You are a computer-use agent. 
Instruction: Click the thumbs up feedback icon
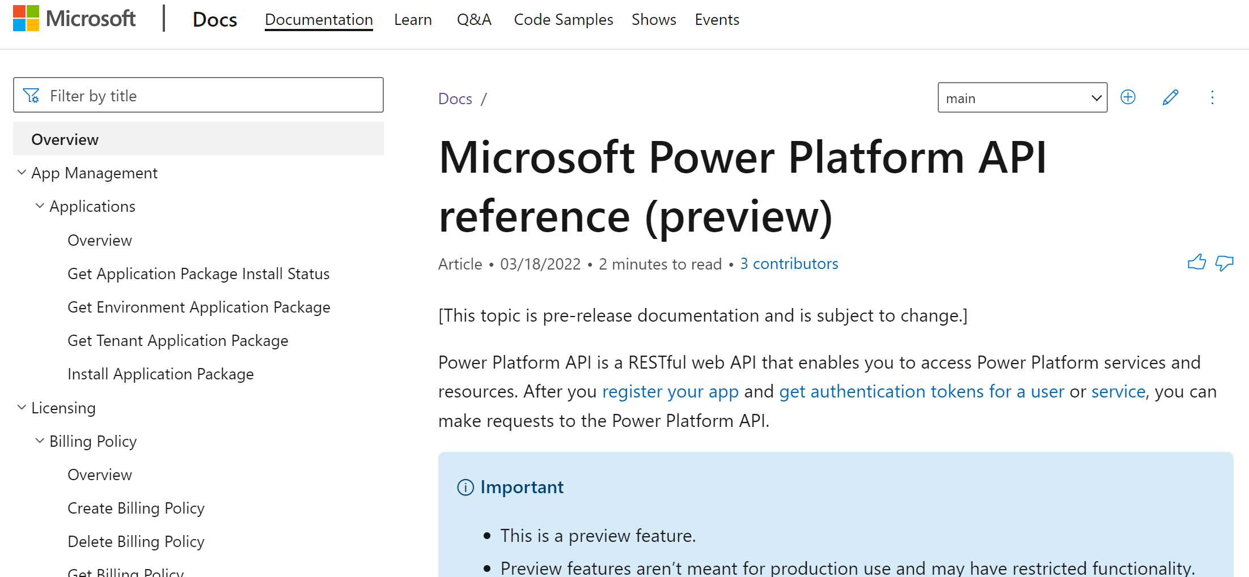[x=1196, y=262]
